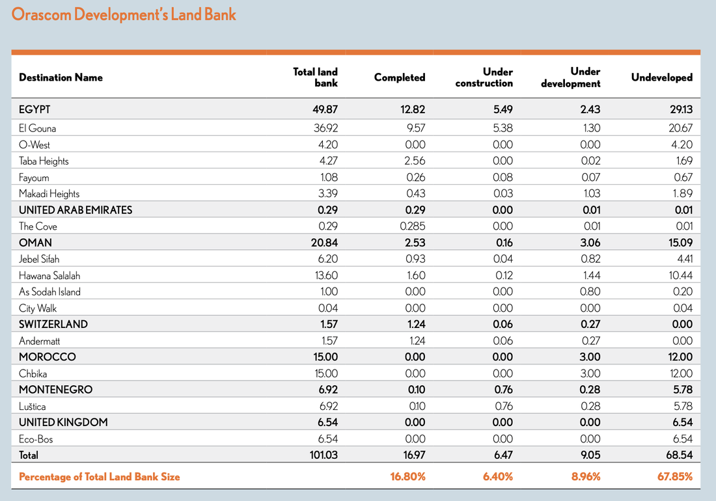This screenshot has width=716, height=501.
Task: Click the UNITED ARAB EMIRATES row label
Action: pos(76,210)
